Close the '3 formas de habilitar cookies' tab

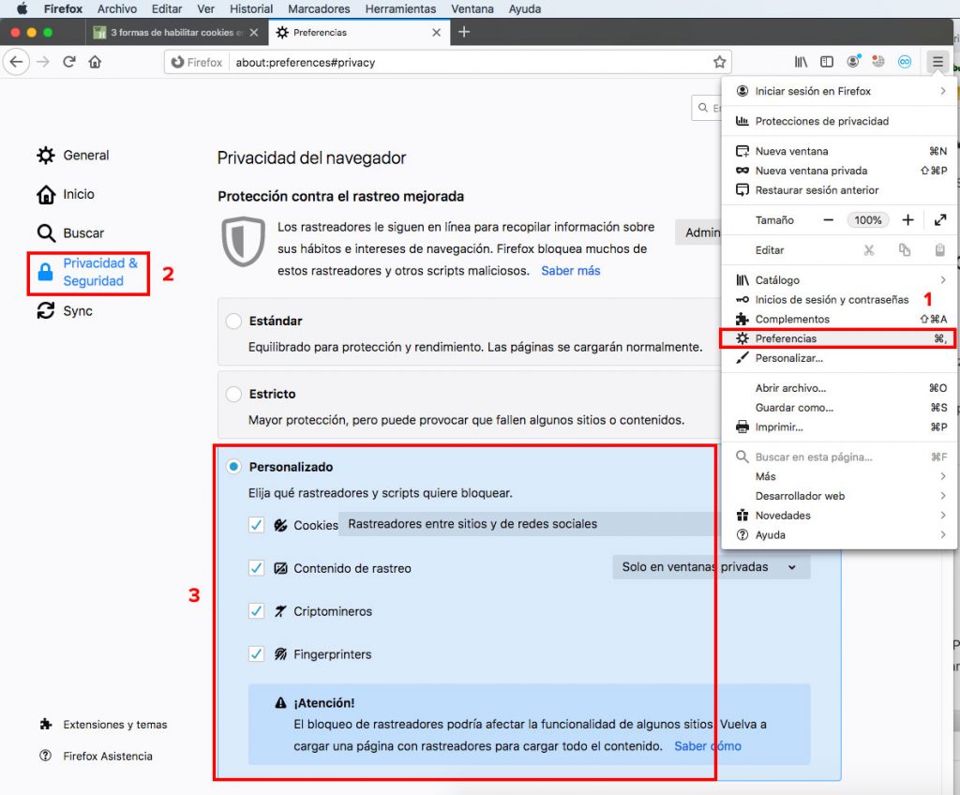click(x=254, y=33)
